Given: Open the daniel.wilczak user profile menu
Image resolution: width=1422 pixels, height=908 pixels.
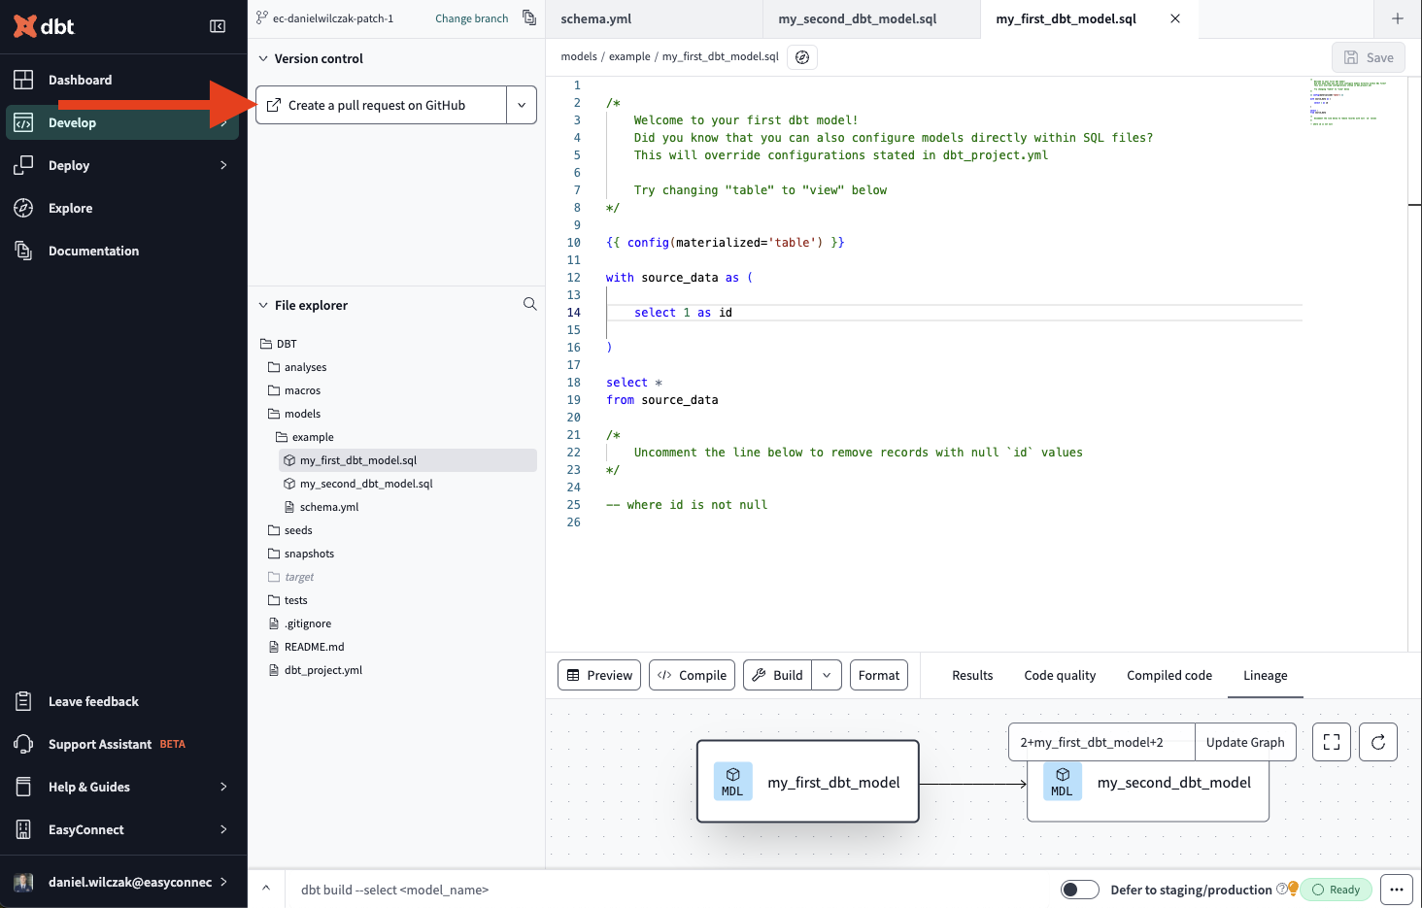Looking at the screenshot, I should pos(123,882).
